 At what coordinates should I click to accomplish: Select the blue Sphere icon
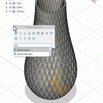[x=16, y=38]
